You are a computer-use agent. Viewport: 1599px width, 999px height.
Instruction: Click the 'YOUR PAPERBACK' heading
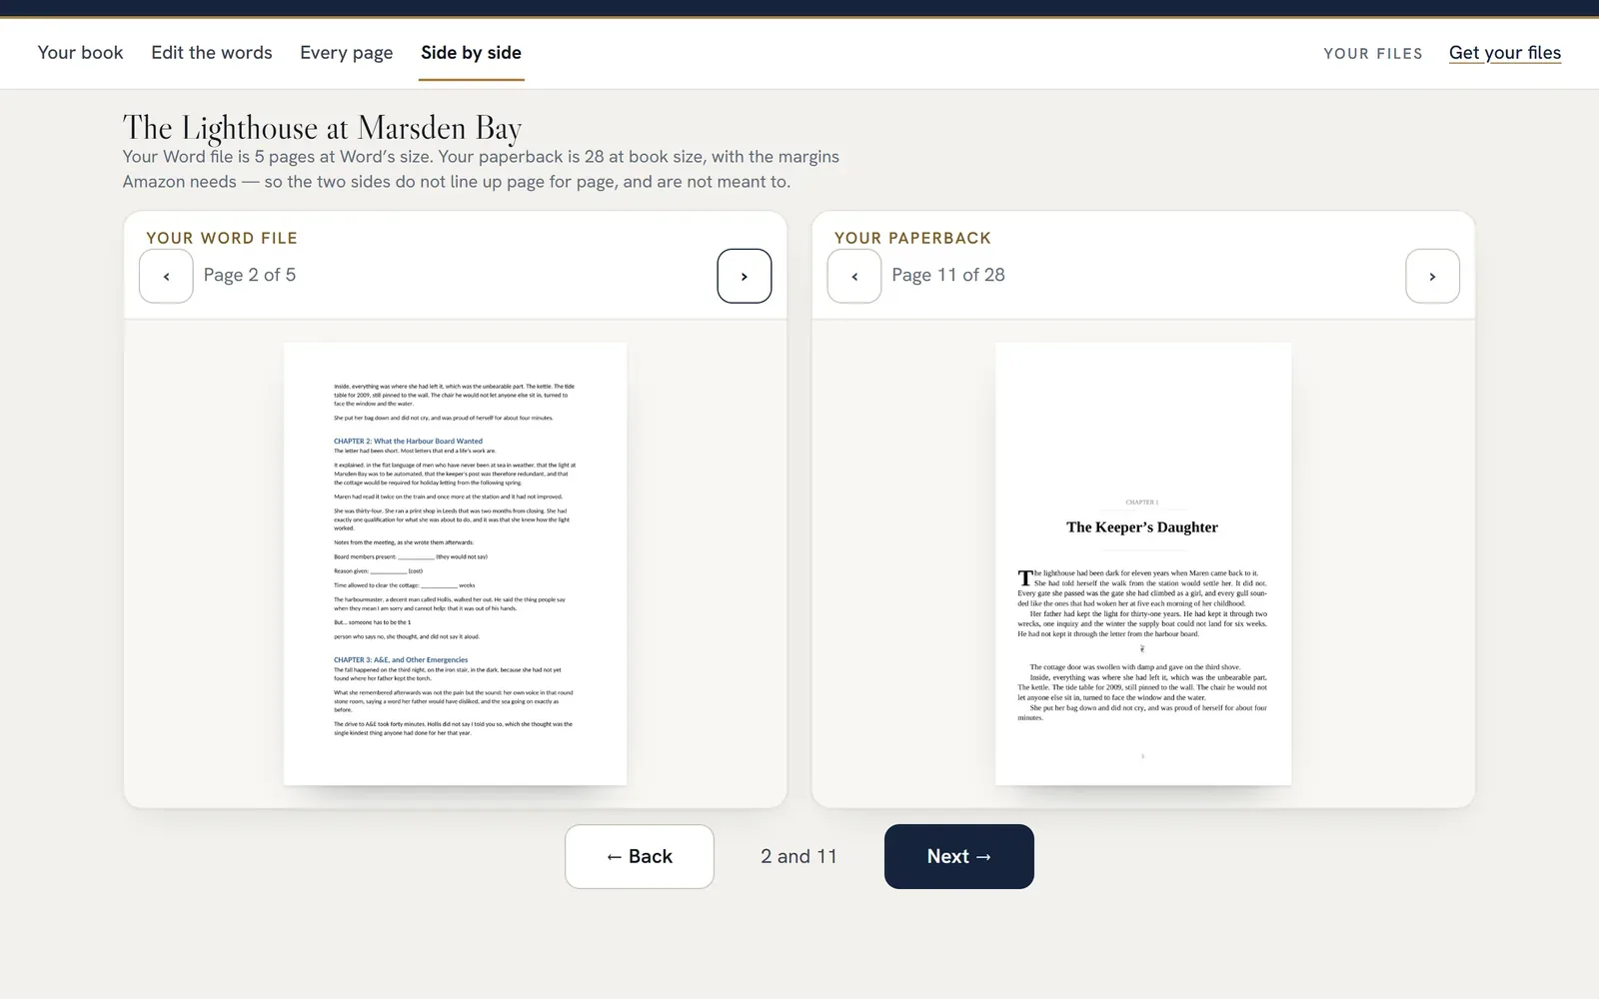click(912, 238)
